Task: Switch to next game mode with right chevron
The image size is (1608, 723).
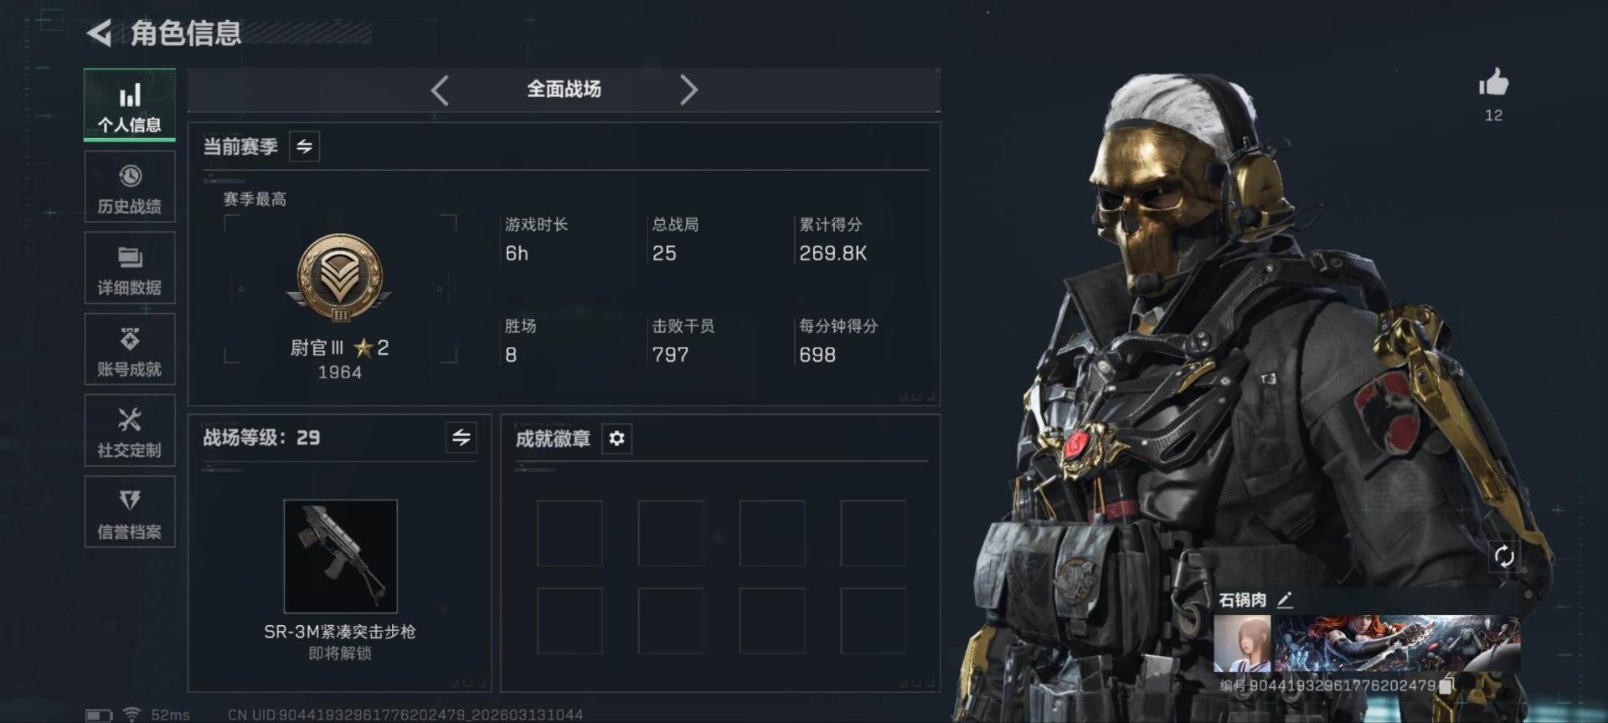Action: coord(688,90)
